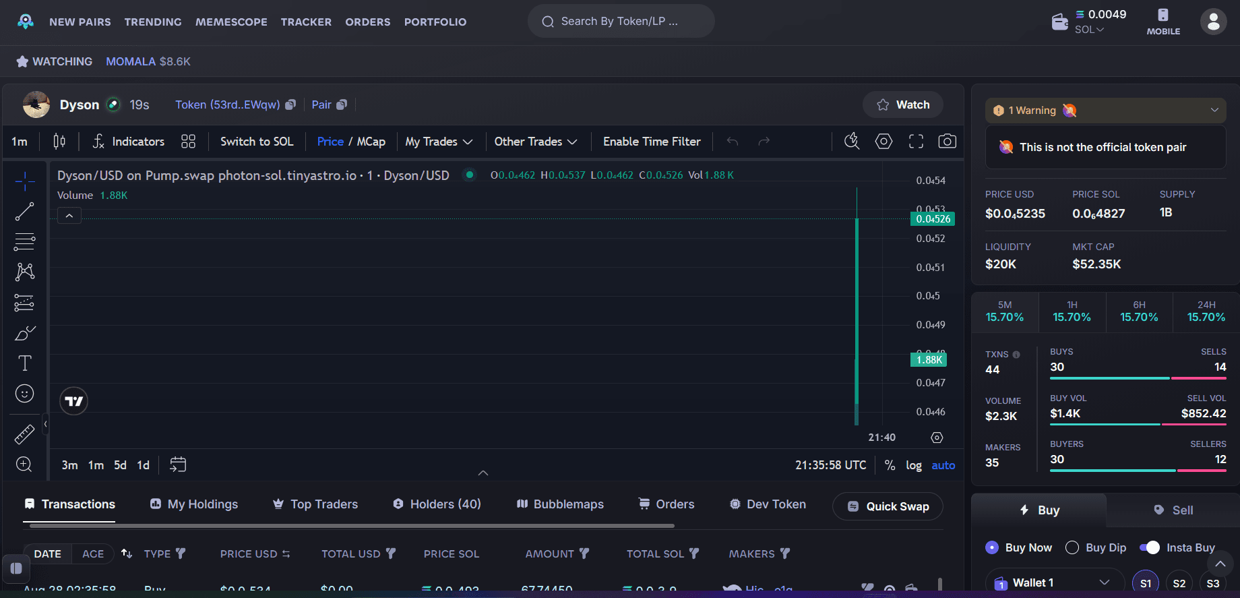Image resolution: width=1240 pixels, height=598 pixels.
Task: Select the 5d time range
Action: 120,465
